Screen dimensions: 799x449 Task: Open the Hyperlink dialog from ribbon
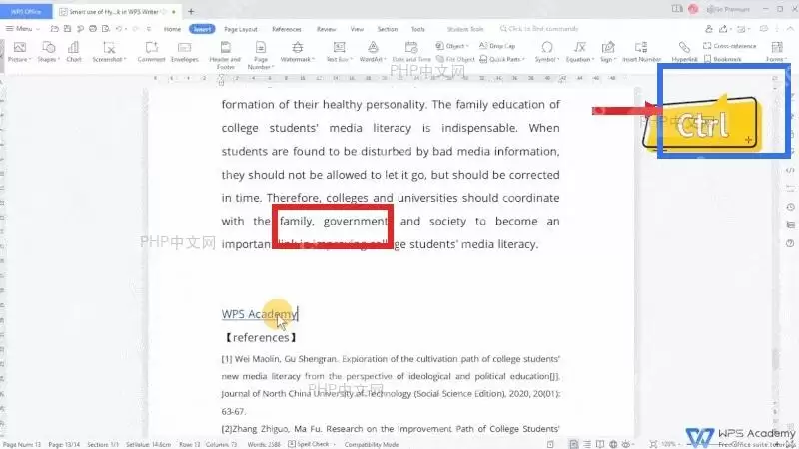684,52
